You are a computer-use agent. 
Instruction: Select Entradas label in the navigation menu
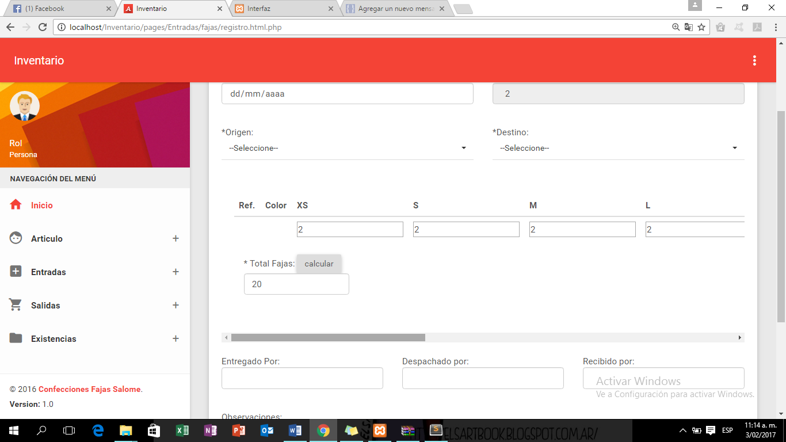tap(48, 272)
